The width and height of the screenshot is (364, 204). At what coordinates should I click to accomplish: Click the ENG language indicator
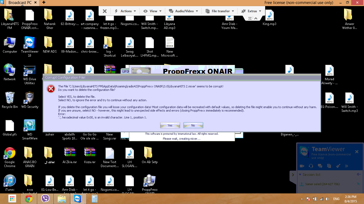(x=336, y=199)
